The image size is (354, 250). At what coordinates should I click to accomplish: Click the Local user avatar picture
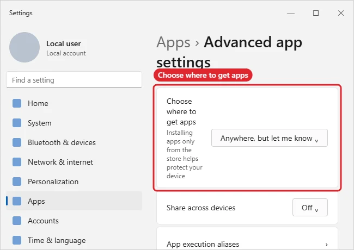[x=25, y=47]
